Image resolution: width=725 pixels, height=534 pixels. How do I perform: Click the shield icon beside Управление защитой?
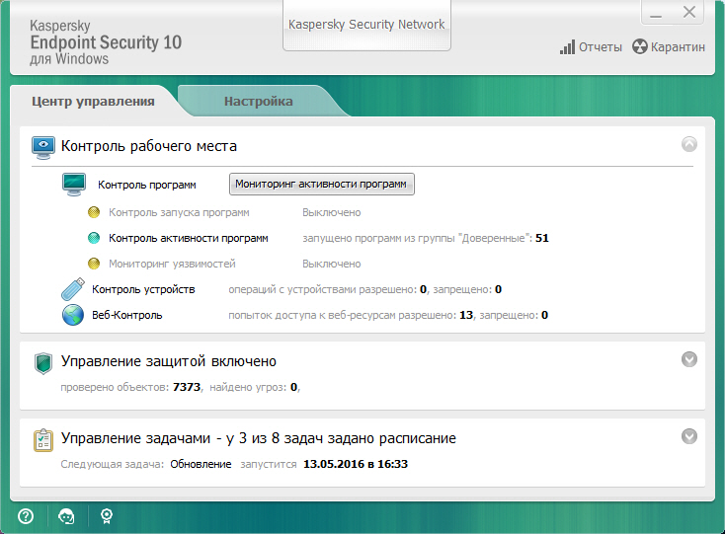click(43, 362)
